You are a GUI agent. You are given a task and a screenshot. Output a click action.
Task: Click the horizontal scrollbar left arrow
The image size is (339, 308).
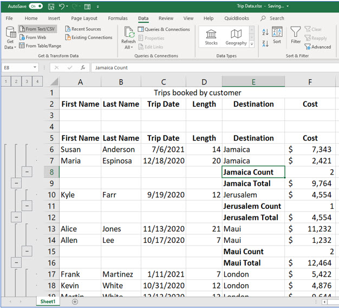coord(324,301)
